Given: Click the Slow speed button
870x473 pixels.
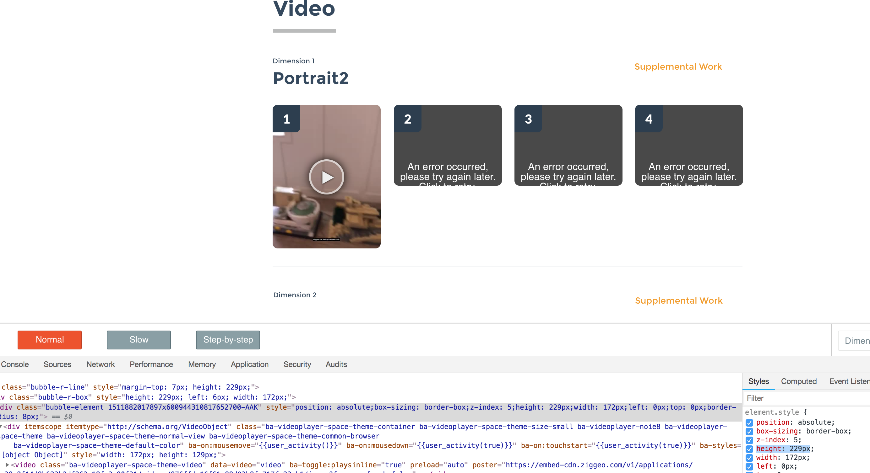Looking at the screenshot, I should 139,340.
